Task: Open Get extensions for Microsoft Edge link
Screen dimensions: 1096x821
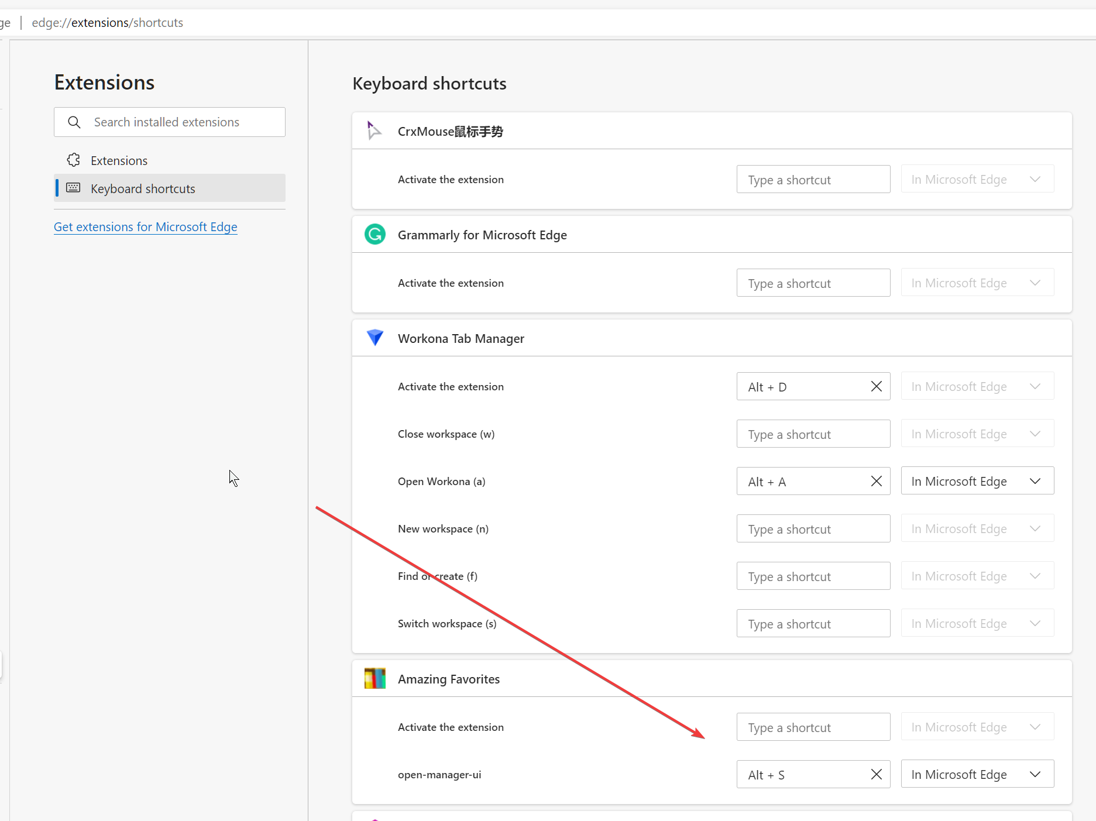Action: (x=146, y=227)
